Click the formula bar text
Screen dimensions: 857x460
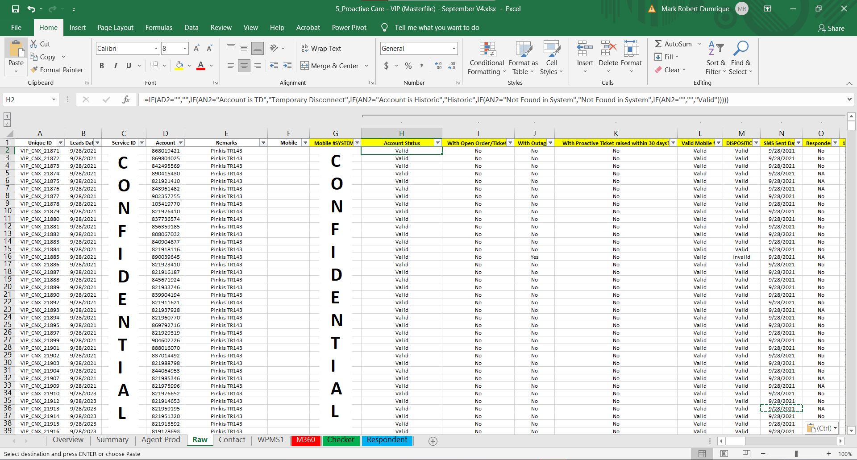coord(436,99)
